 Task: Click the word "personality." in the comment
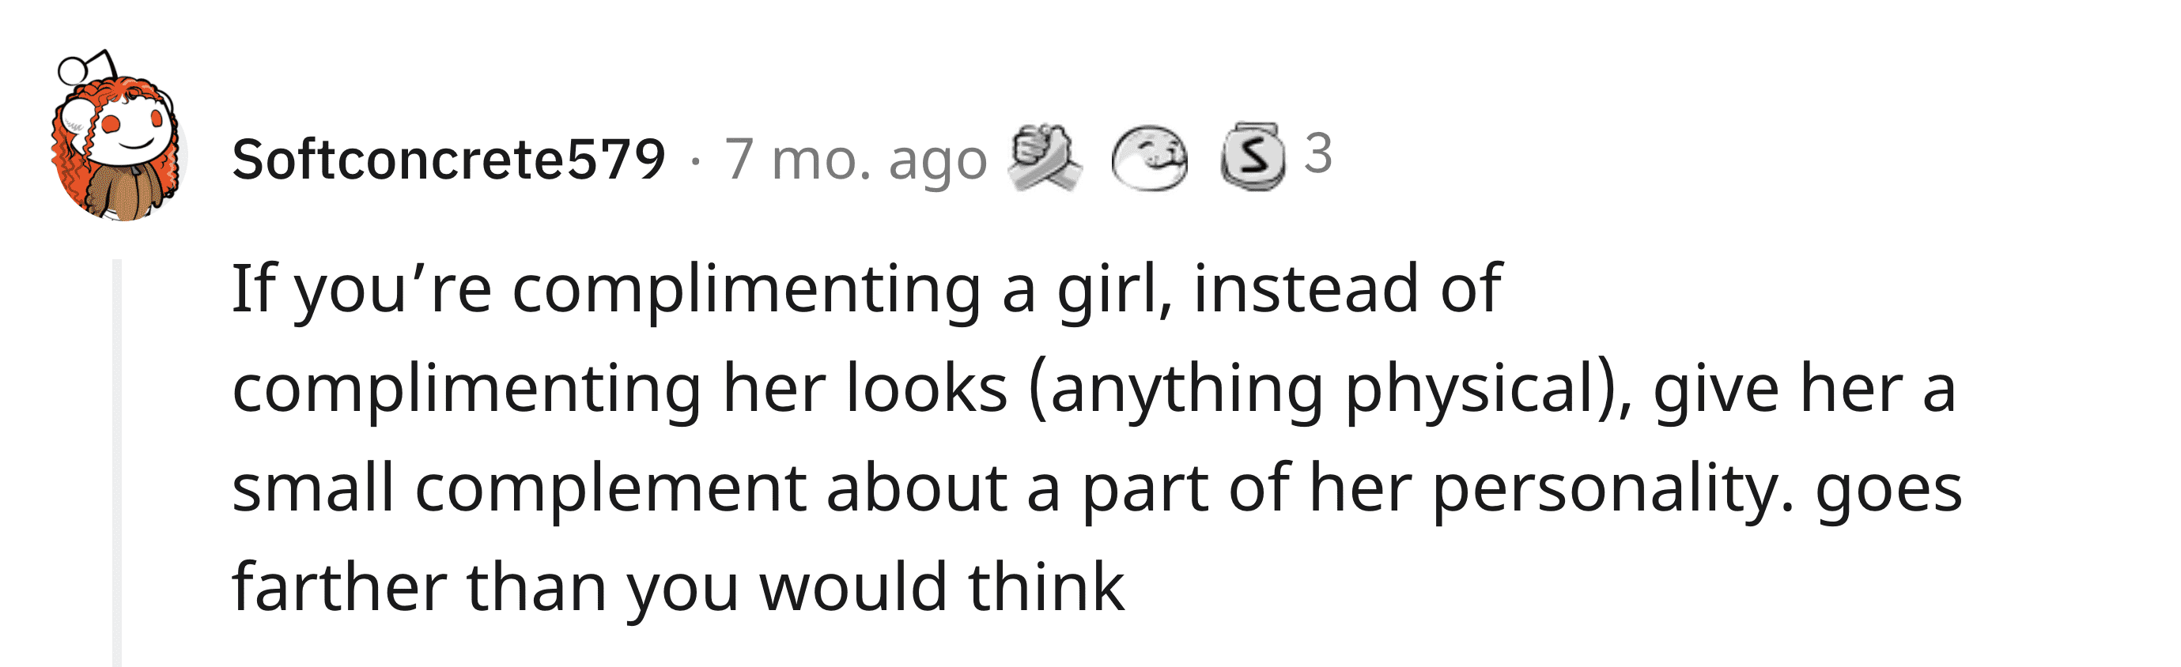tap(1613, 490)
